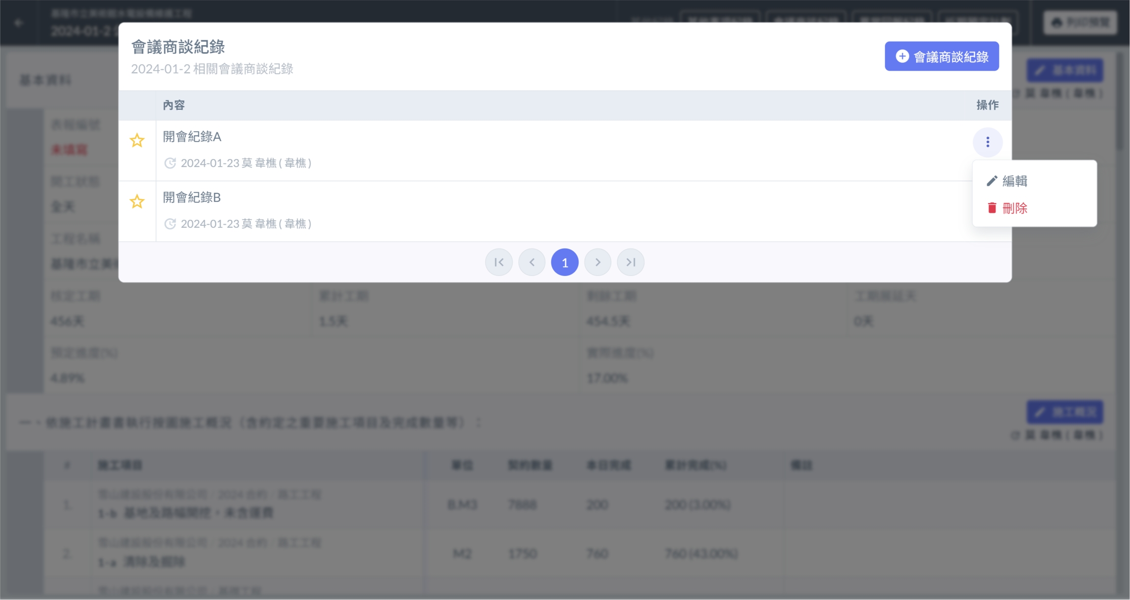Screen dimensions: 1130x600
Task: Select 刪除 from the context menu
Action: [1014, 208]
